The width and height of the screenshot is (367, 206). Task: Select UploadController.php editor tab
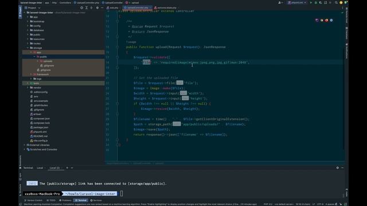coord(138,7)
